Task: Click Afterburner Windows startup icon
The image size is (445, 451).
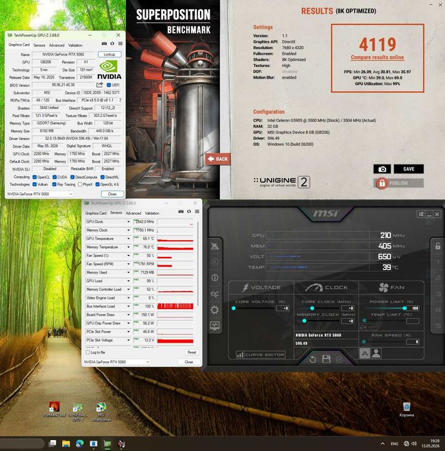Action: point(421,214)
